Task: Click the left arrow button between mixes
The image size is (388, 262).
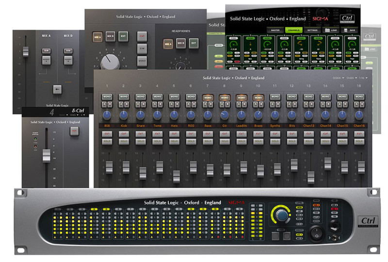Action: tap(57, 89)
